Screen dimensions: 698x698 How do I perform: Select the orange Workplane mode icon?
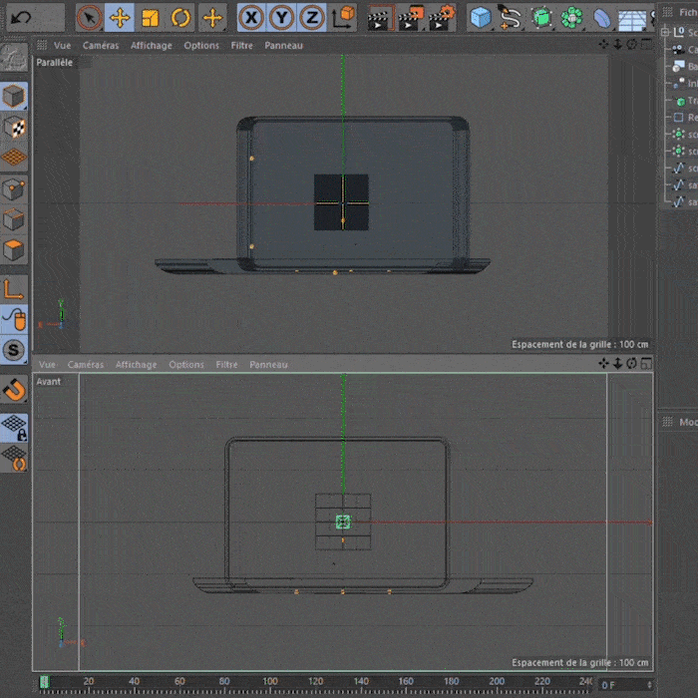tap(14, 157)
